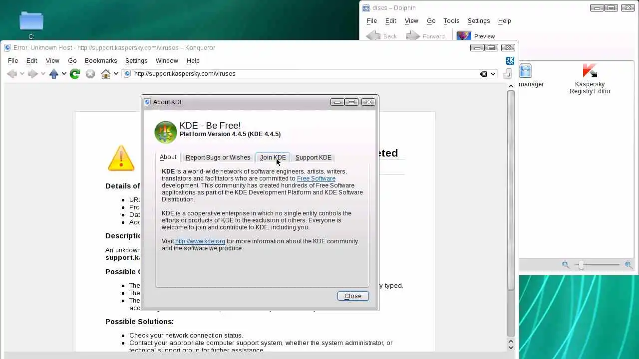Open the Back history dropdown arrow
Image resolution: width=639 pixels, height=359 pixels.
22,74
